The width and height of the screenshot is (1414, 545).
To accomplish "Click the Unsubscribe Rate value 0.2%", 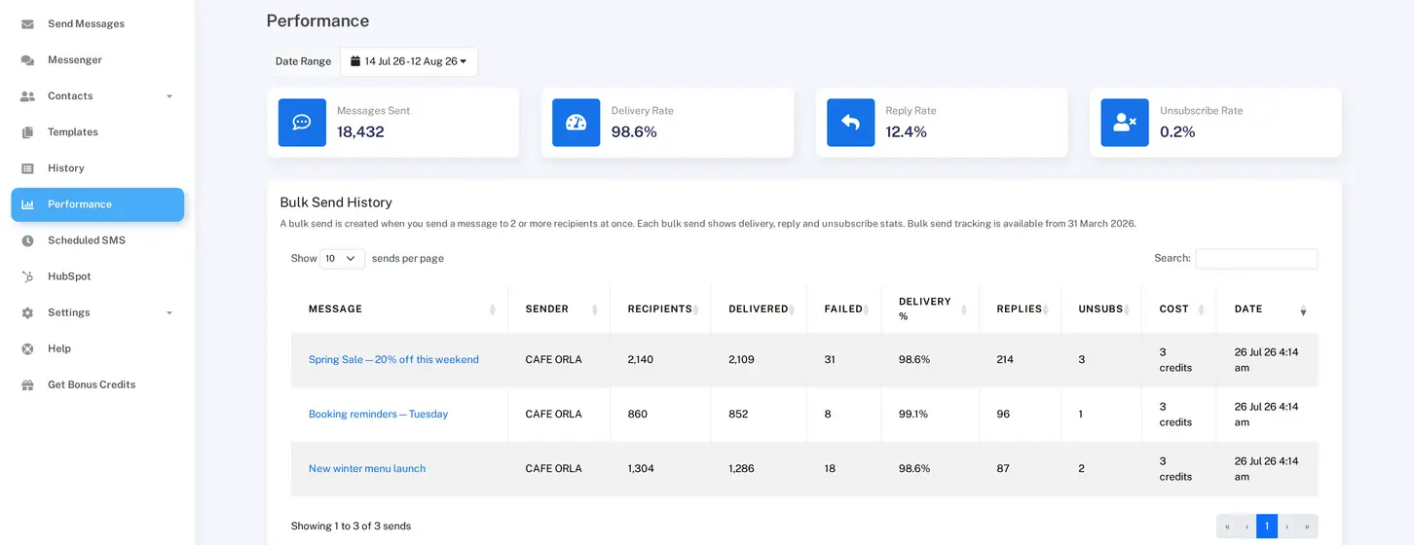I will click(x=1177, y=132).
